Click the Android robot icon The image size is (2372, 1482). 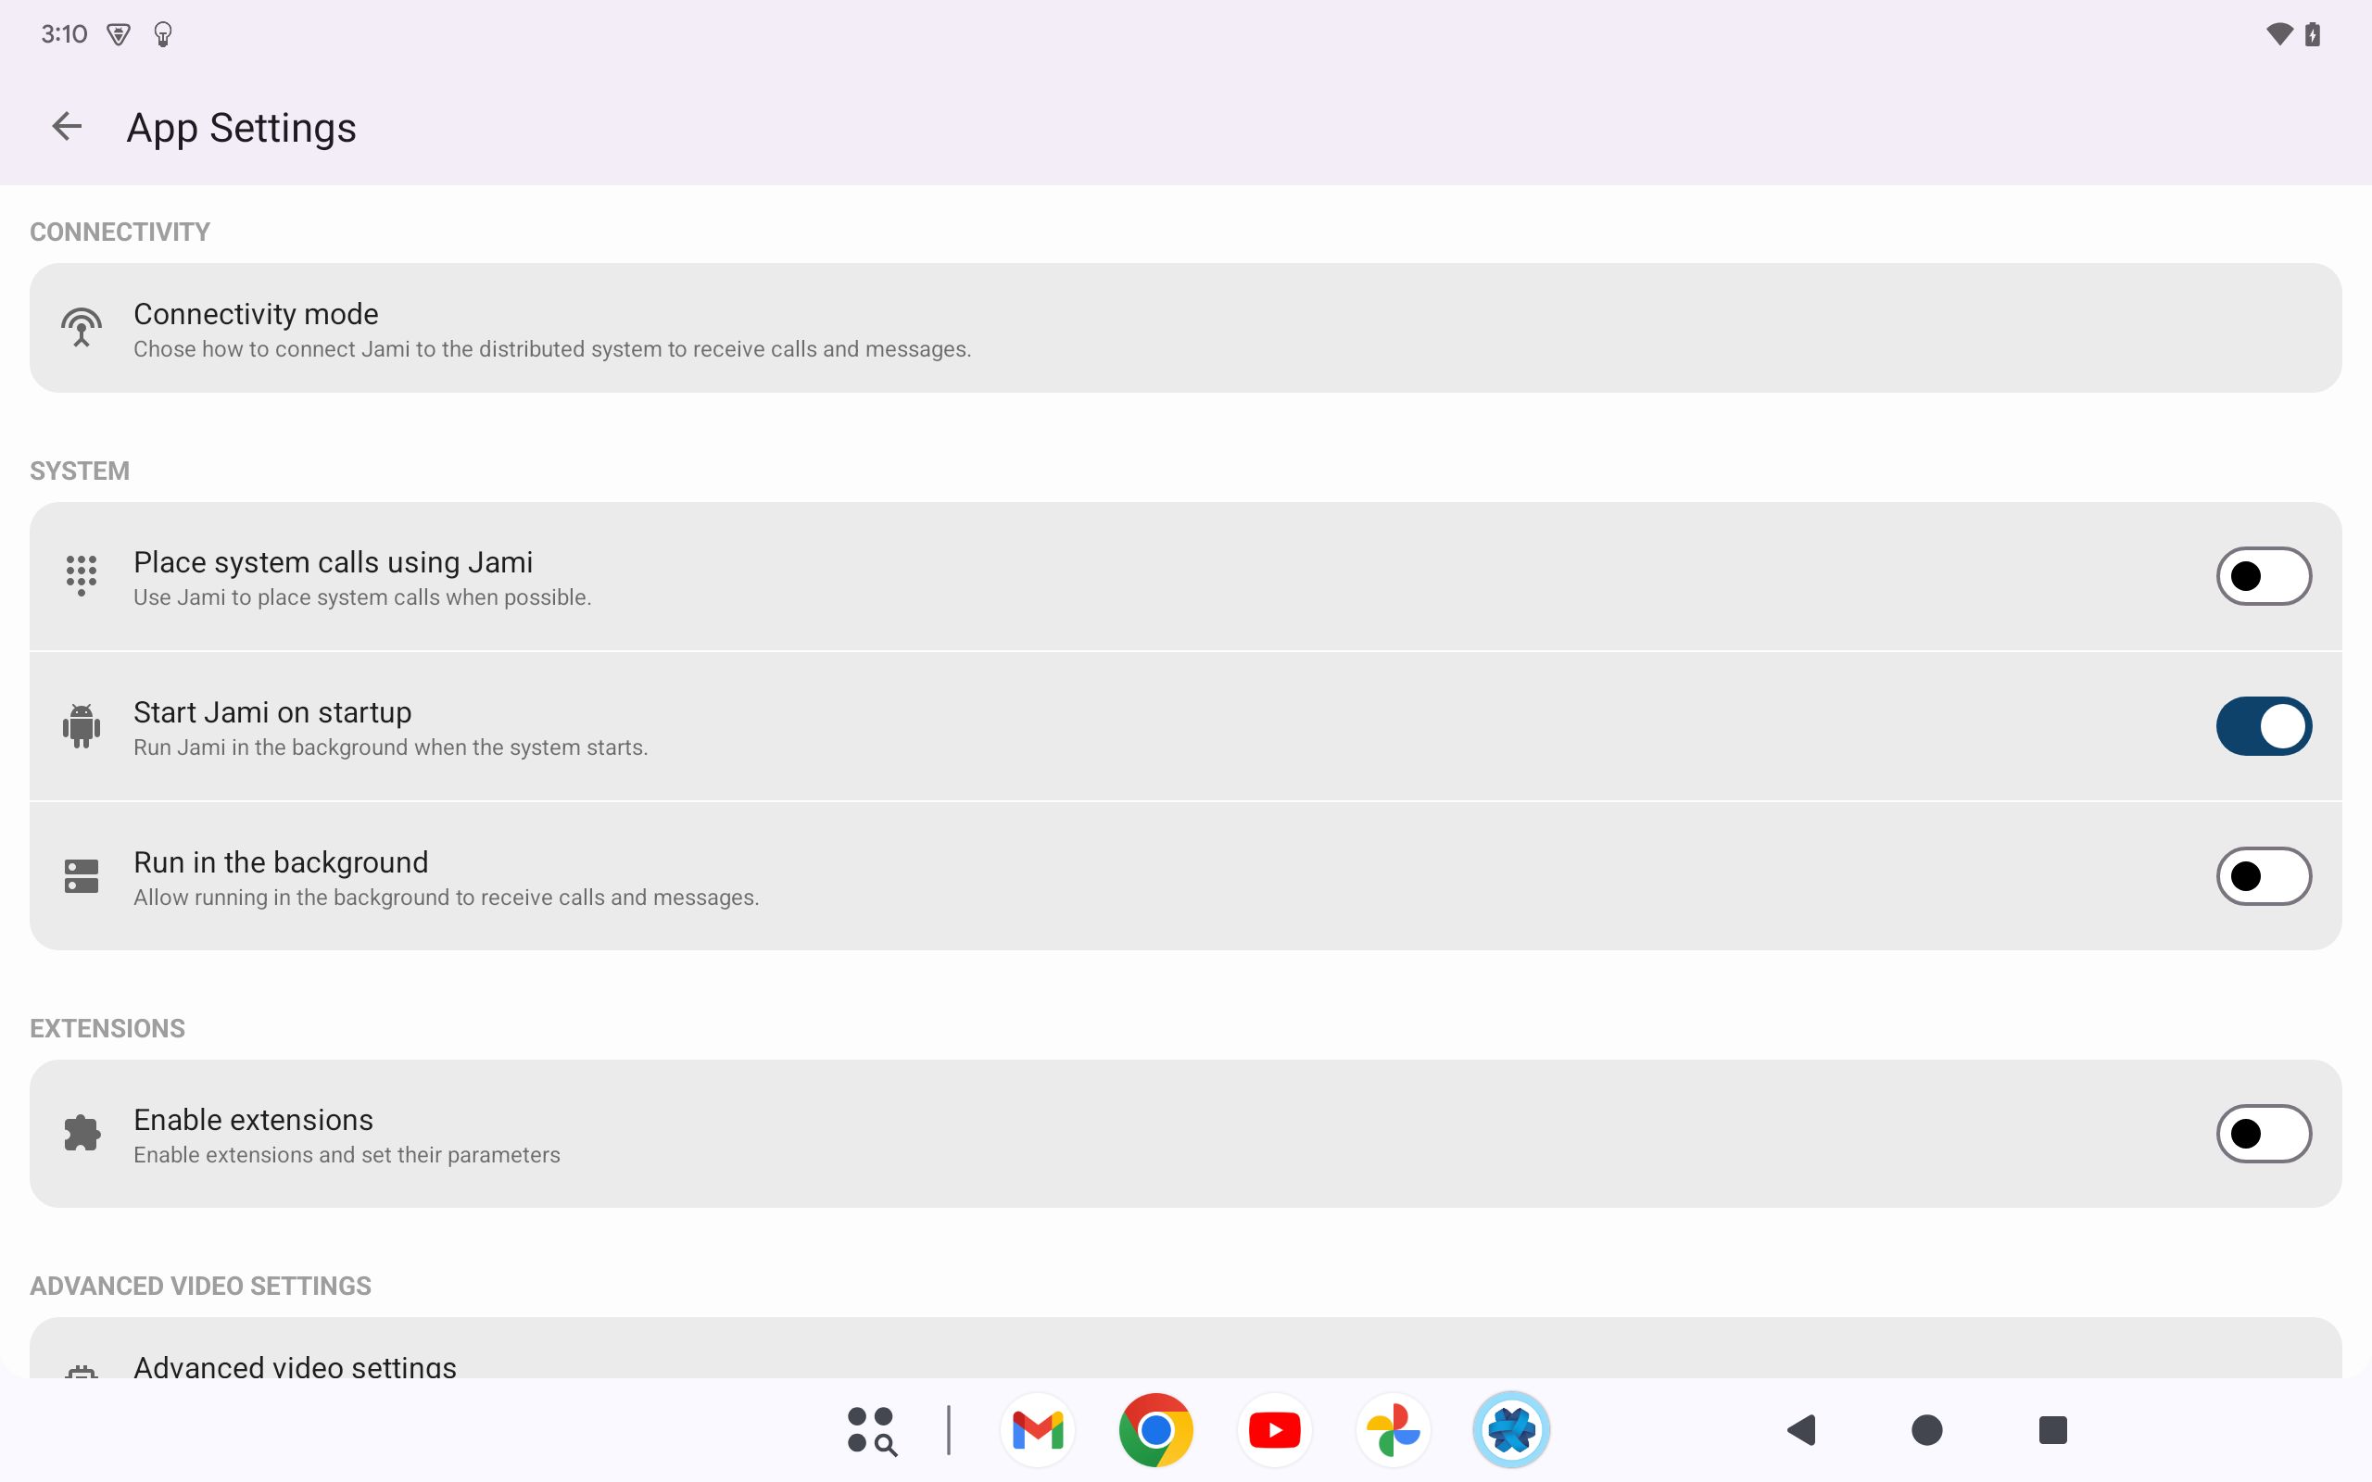[82, 726]
